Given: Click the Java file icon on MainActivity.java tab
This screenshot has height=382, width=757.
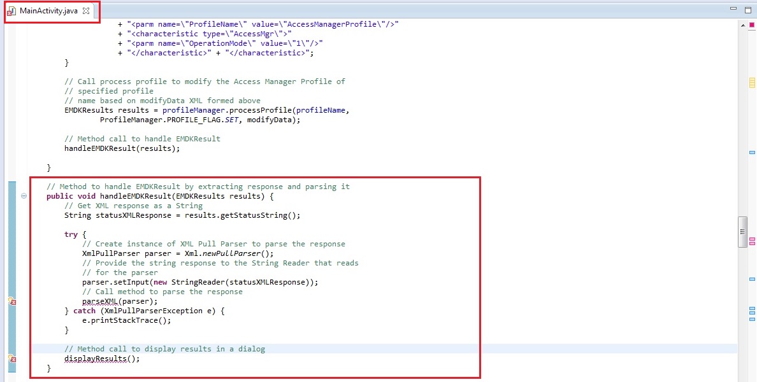Looking at the screenshot, I should pos(12,11).
